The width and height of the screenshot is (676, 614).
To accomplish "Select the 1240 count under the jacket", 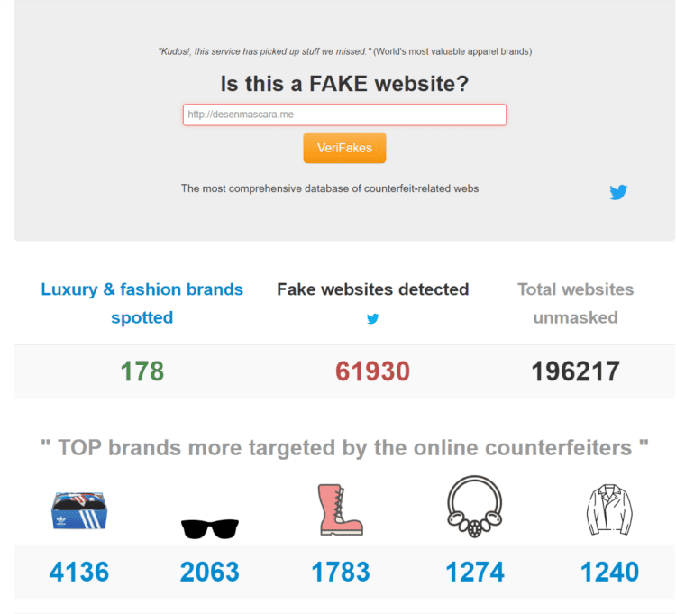I will coord(609,572).
